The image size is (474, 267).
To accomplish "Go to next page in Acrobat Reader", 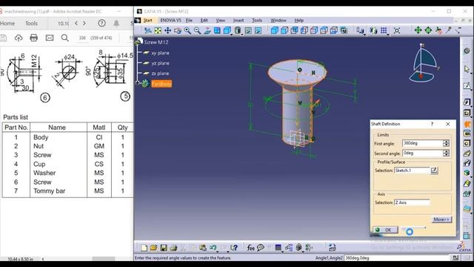I will click(84, 23).
